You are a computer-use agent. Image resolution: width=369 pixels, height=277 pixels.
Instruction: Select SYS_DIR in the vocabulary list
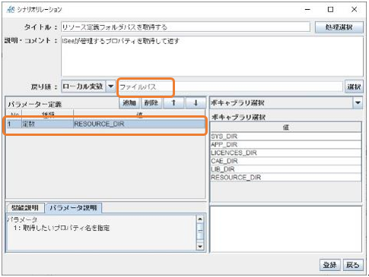point(286,137)
